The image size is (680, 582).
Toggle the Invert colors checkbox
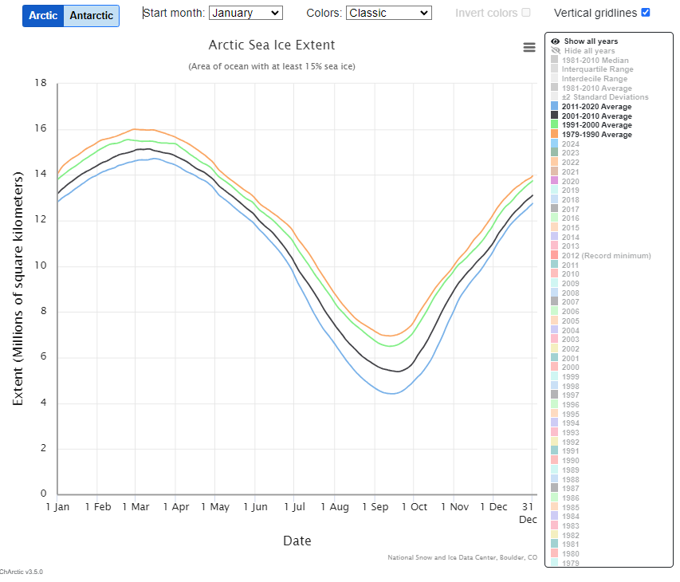point(525,13)
